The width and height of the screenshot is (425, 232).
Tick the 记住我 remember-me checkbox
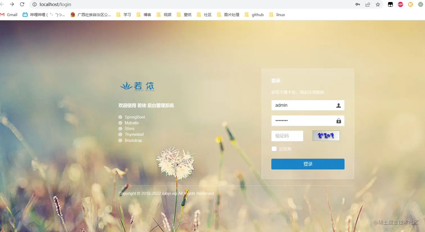click(x=274, y=149)
